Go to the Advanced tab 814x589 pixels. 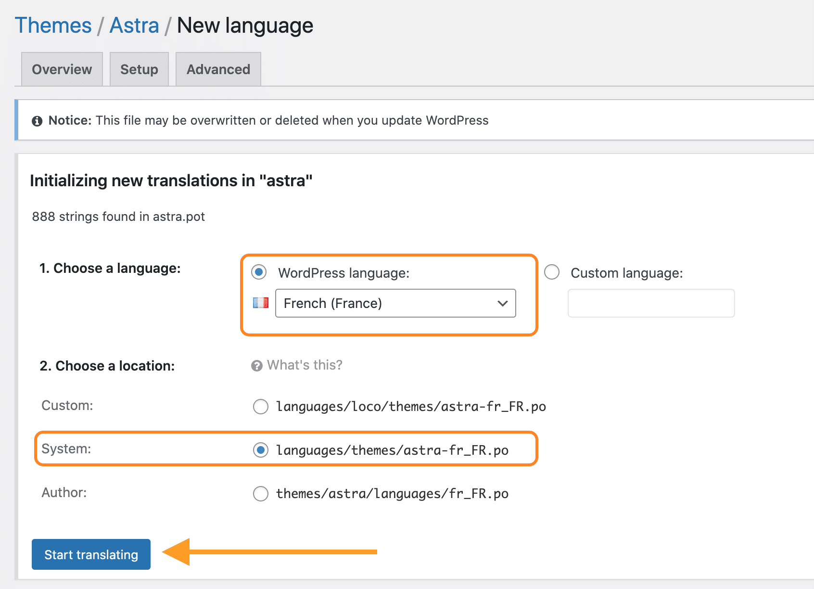click(x=218, y=69)
